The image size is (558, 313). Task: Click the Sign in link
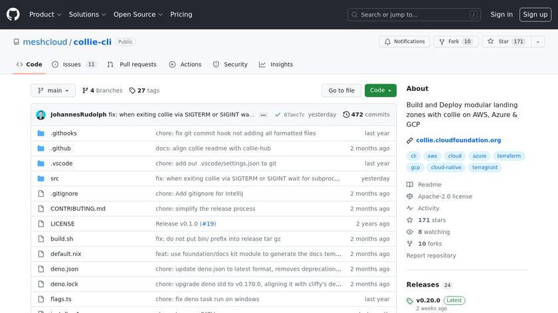click(502, 15)
